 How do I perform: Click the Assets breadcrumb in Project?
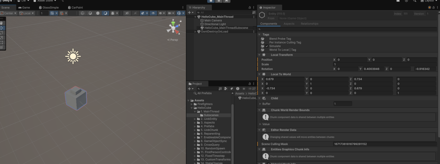click(x=239, y=94)
